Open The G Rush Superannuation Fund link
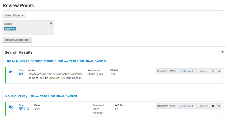This screenshot has width=228, height=124. pyautogui.click(x=55, y=61)
